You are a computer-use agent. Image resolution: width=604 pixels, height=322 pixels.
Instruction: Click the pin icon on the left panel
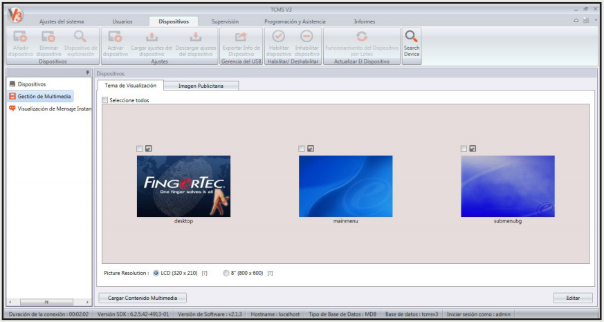click(87, 73)
